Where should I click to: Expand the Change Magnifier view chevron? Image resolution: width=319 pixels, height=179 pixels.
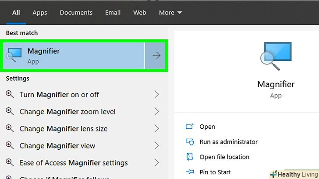pos(156,146)
